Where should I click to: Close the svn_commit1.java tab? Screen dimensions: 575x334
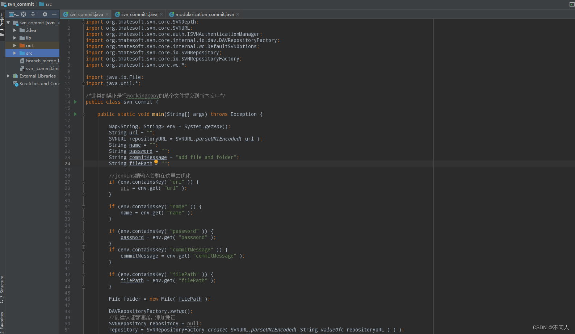(161, 14)
